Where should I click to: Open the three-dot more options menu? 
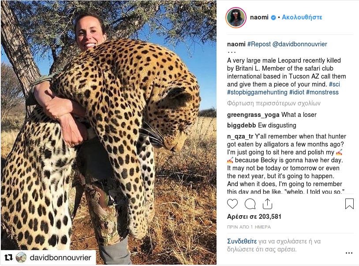point(349,253)
